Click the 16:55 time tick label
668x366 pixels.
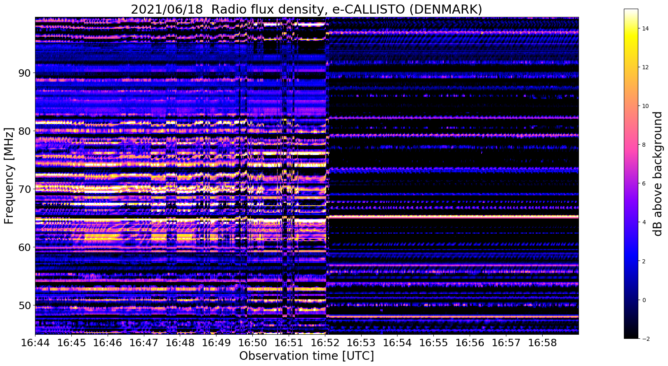coord(434,343)
